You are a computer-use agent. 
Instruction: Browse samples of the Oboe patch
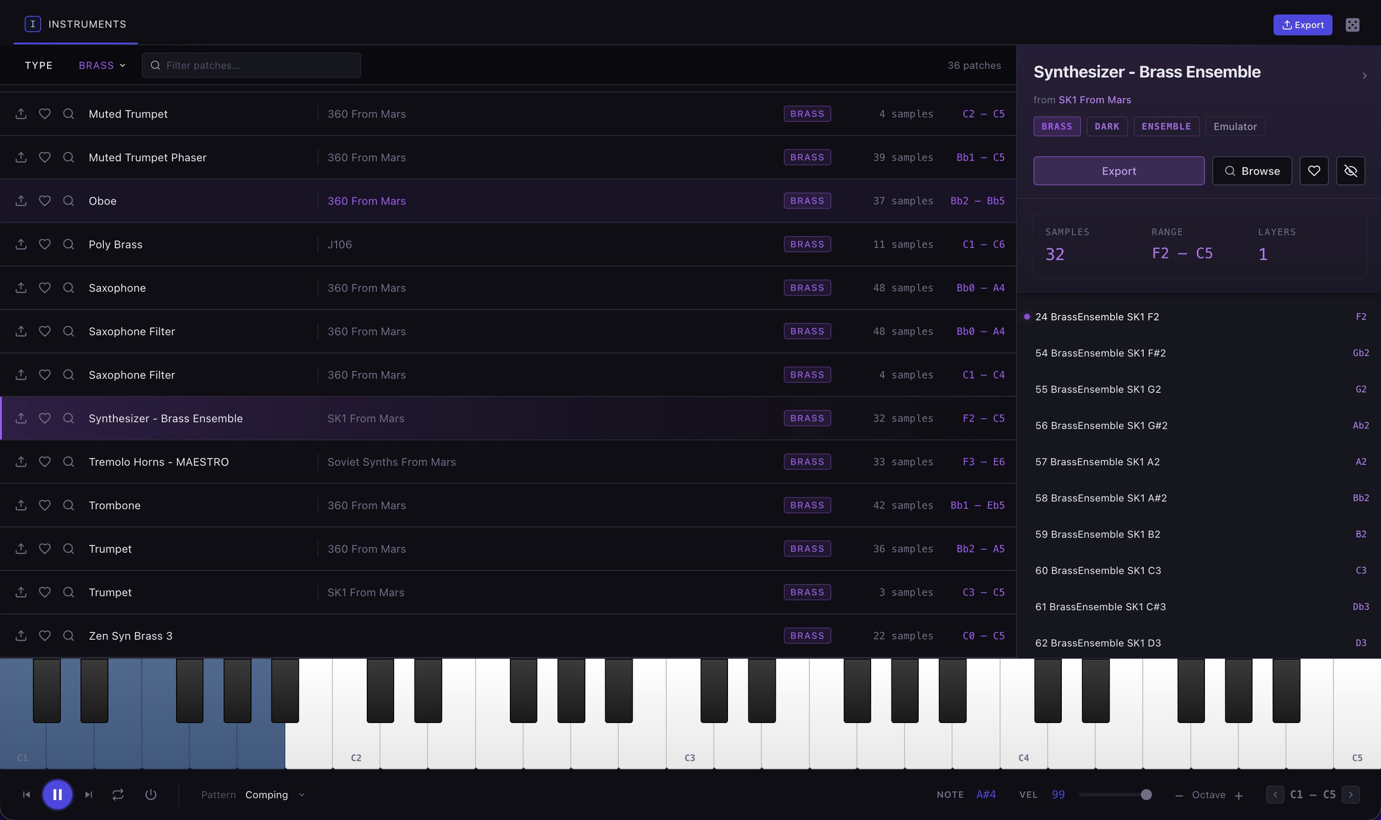pyautogui.click(x=69, y=201)
